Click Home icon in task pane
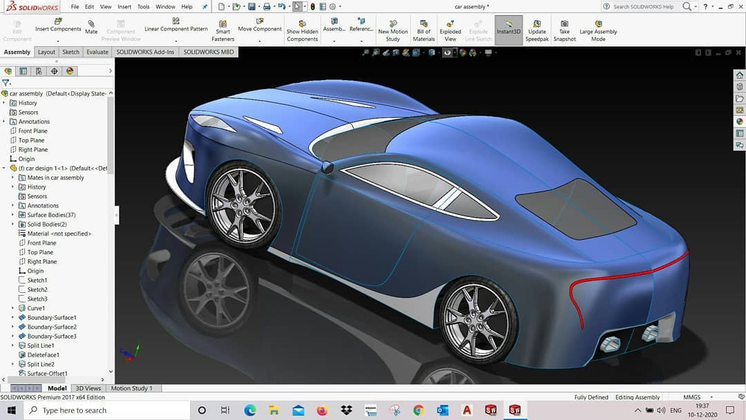 coord(739,75)
